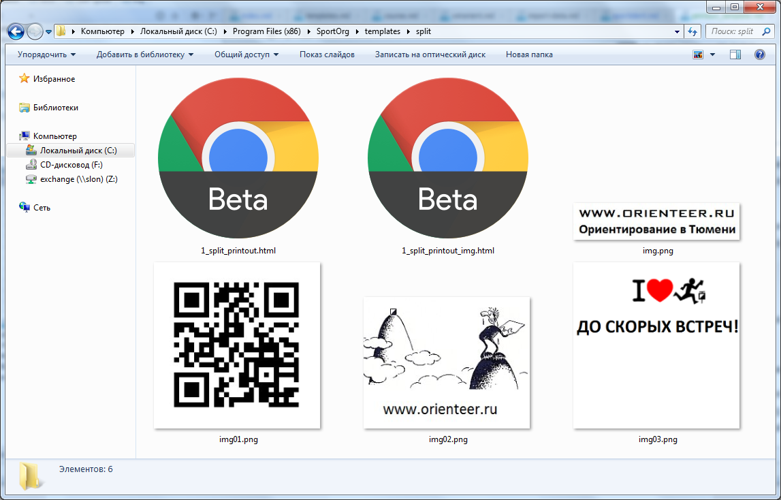This screenshot has height=500, width=781.
Task: Go back with the Back arrow button
Action: 16,31
